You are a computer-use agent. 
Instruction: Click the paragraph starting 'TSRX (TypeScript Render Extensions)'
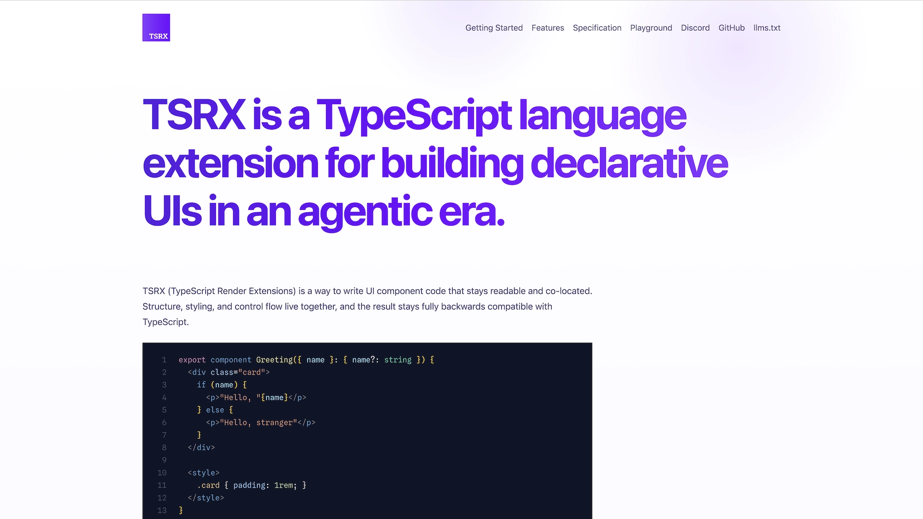367,306
